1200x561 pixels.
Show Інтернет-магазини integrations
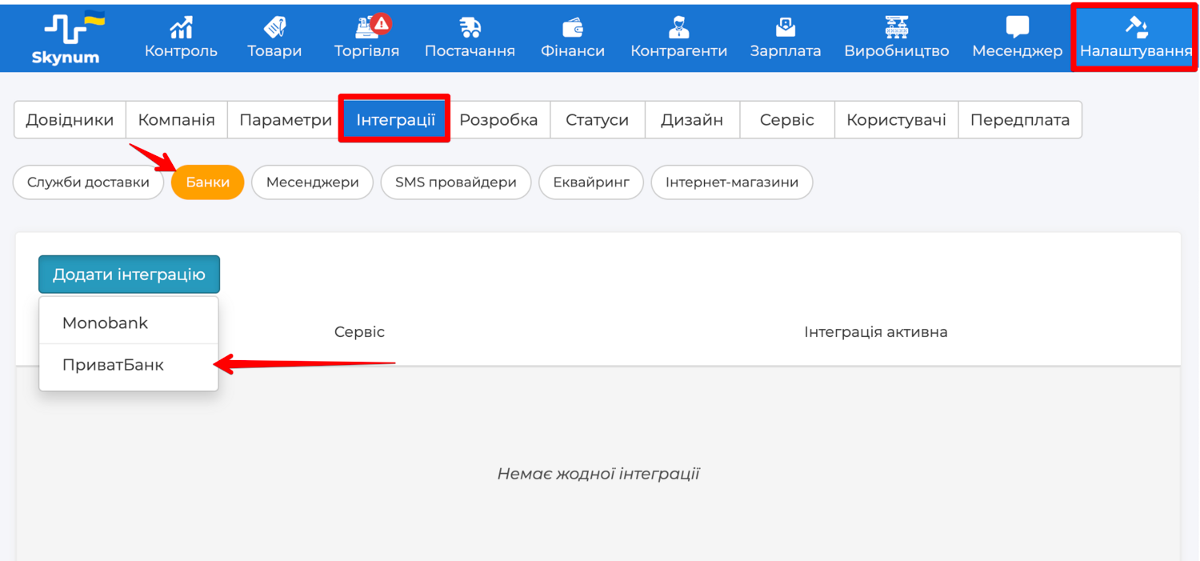(x=731, y=182)
